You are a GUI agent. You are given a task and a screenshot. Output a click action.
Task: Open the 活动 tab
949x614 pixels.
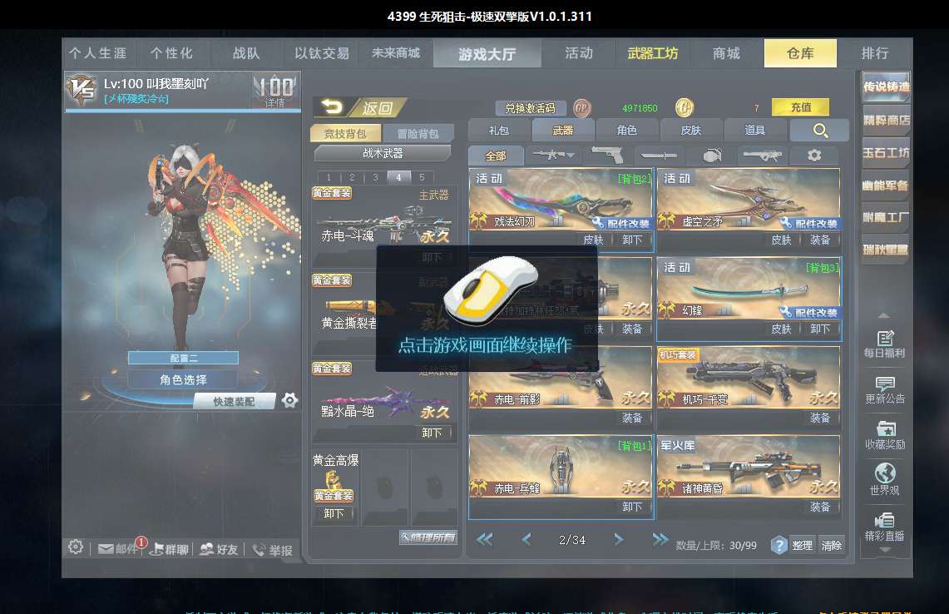tap(579, 53)
